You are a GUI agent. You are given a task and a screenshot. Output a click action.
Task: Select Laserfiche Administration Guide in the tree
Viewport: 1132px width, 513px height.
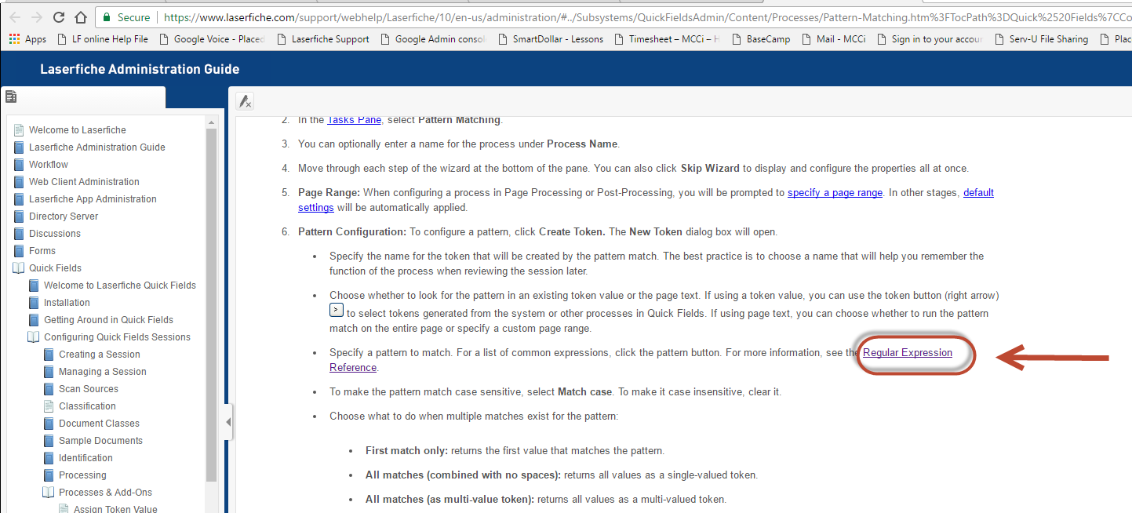pyautogui.click(x=97, y=147)
